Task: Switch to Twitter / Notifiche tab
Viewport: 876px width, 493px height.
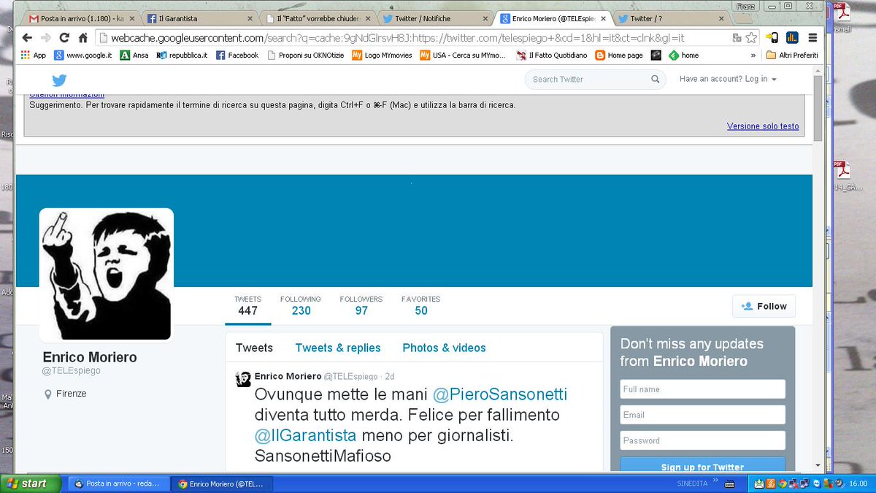Action: pos(434,18)
